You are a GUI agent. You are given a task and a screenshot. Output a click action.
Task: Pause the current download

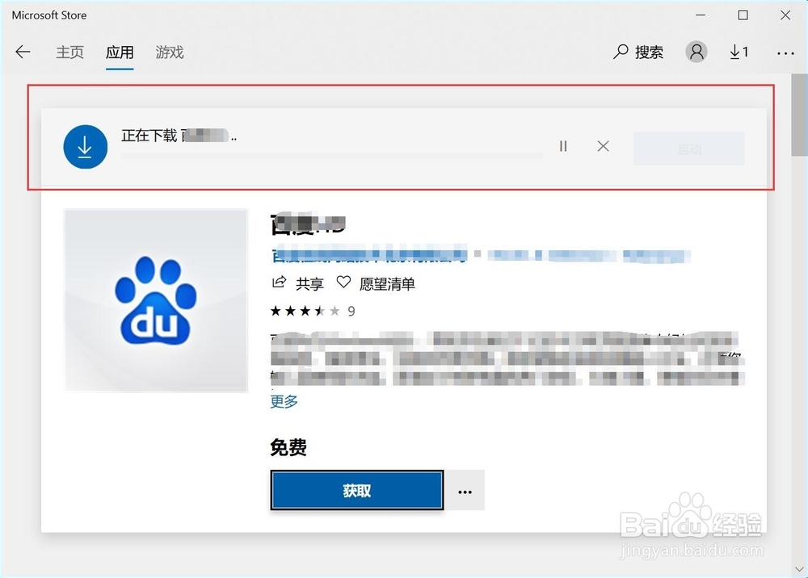563,146
